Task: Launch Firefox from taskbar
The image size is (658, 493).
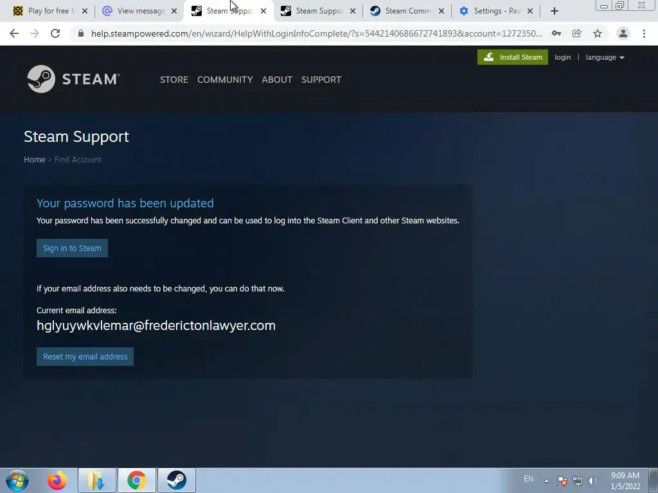Action: 57,480
